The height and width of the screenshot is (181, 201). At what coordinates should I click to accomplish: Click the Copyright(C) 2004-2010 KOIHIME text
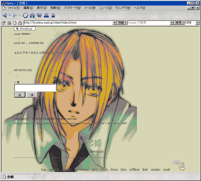pyautogui.click(x=45, y=119)
